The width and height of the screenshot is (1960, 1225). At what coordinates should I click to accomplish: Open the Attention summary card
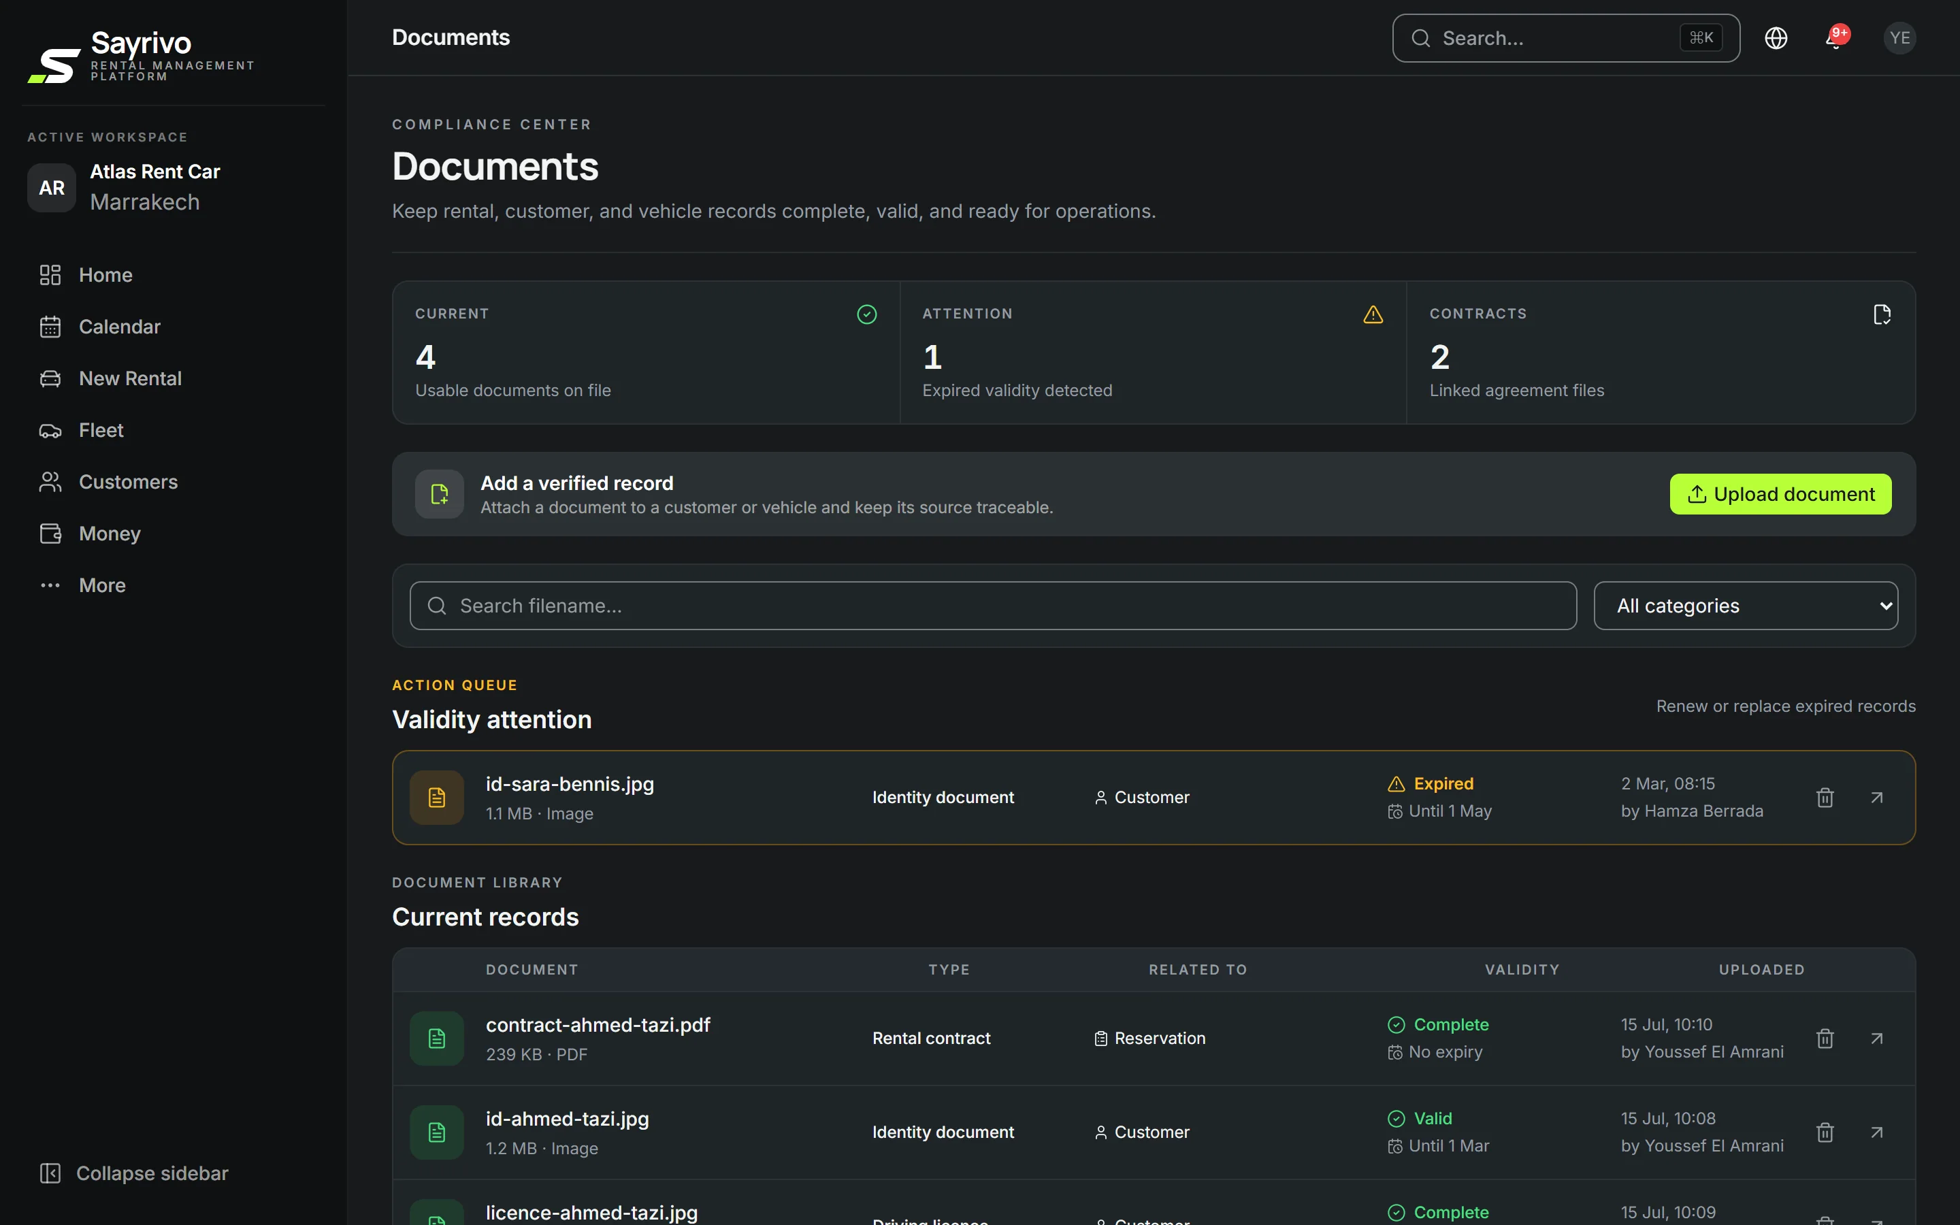(x=1152, y=353)
